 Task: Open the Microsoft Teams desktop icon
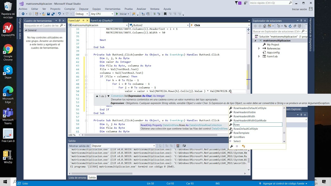[x=8, y=116]
